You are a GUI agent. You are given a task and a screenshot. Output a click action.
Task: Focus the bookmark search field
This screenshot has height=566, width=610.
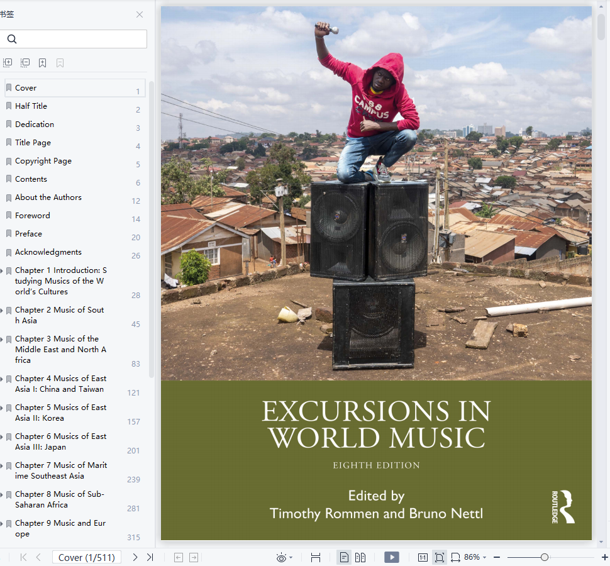[x=74, y=39]
